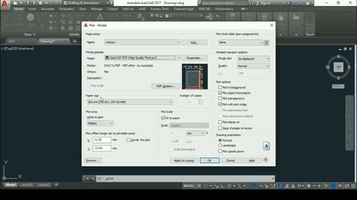
Task: Switch to the Layout1 tab
Action: coord(27,185)
